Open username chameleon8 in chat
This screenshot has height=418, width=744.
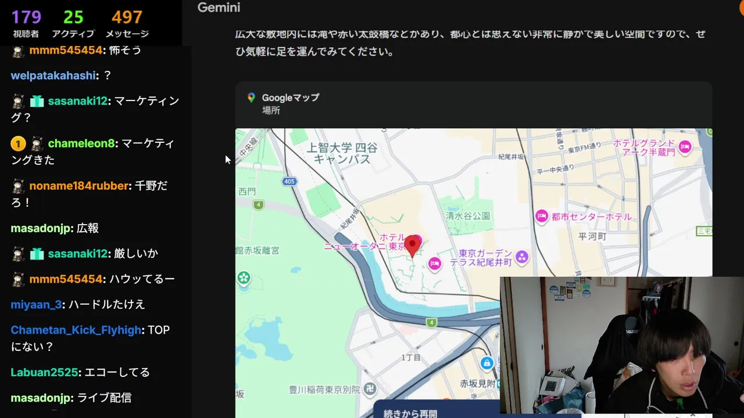pyautogui.click(x=81, y=143)
